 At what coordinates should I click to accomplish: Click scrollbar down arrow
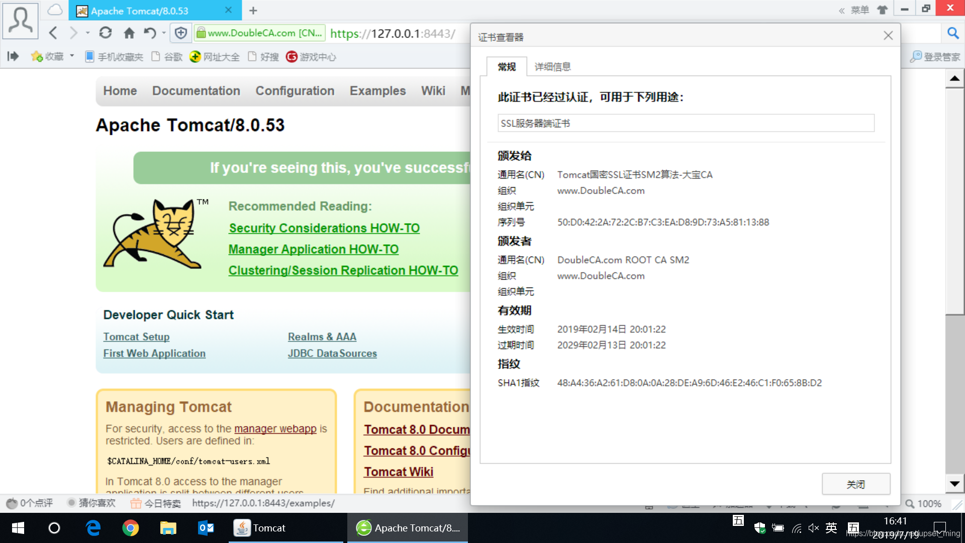tap(954, 484)
